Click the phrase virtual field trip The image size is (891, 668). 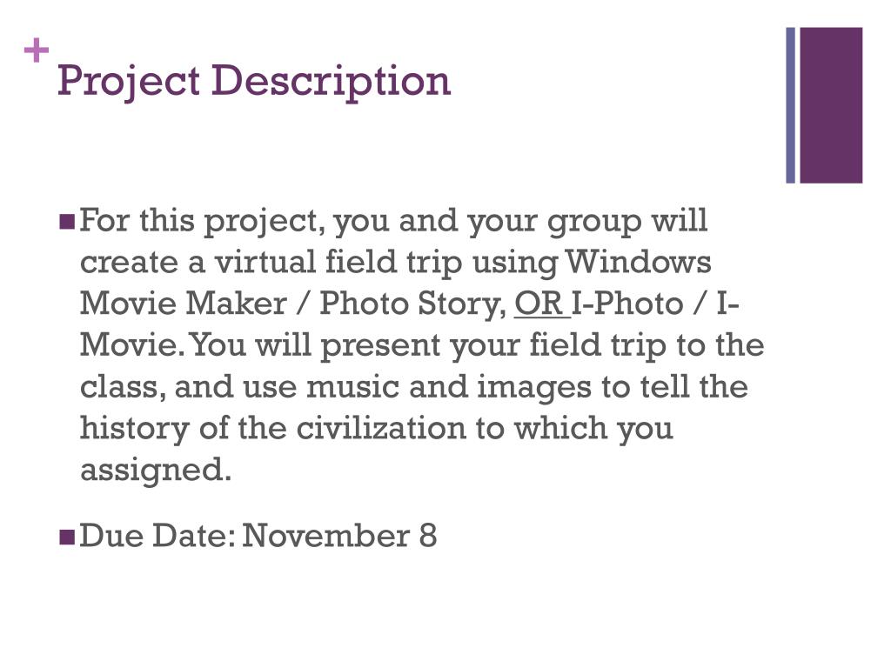(x=338, y=264)
